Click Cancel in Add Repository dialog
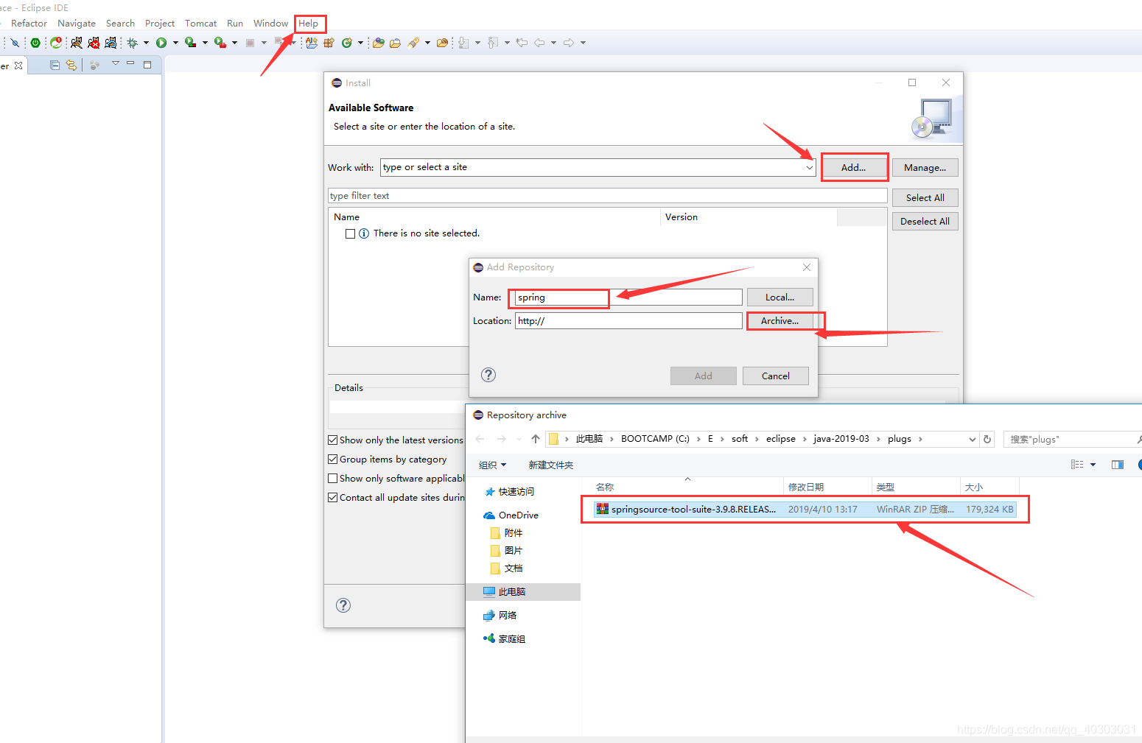The height and width of the screenshot is (743, 1142). 776,376
